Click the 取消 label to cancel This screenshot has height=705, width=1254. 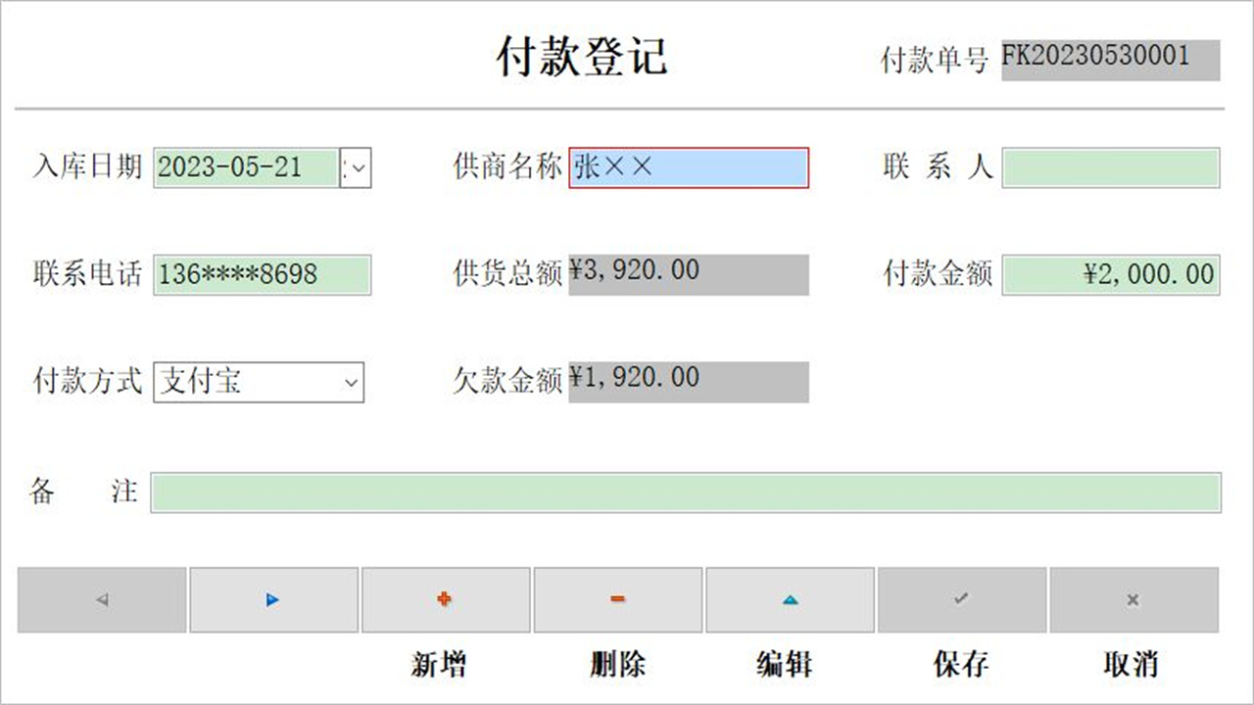1133,663
